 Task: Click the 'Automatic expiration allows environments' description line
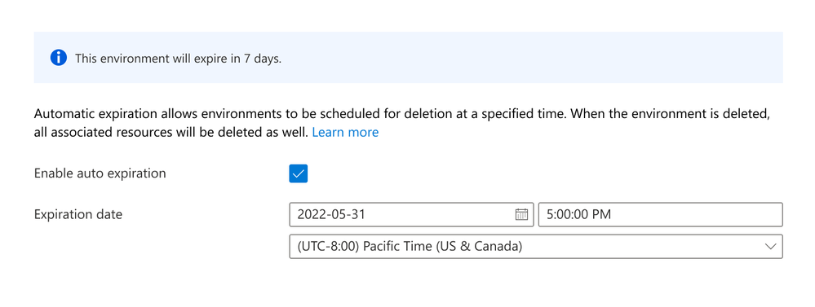[401, 113]
